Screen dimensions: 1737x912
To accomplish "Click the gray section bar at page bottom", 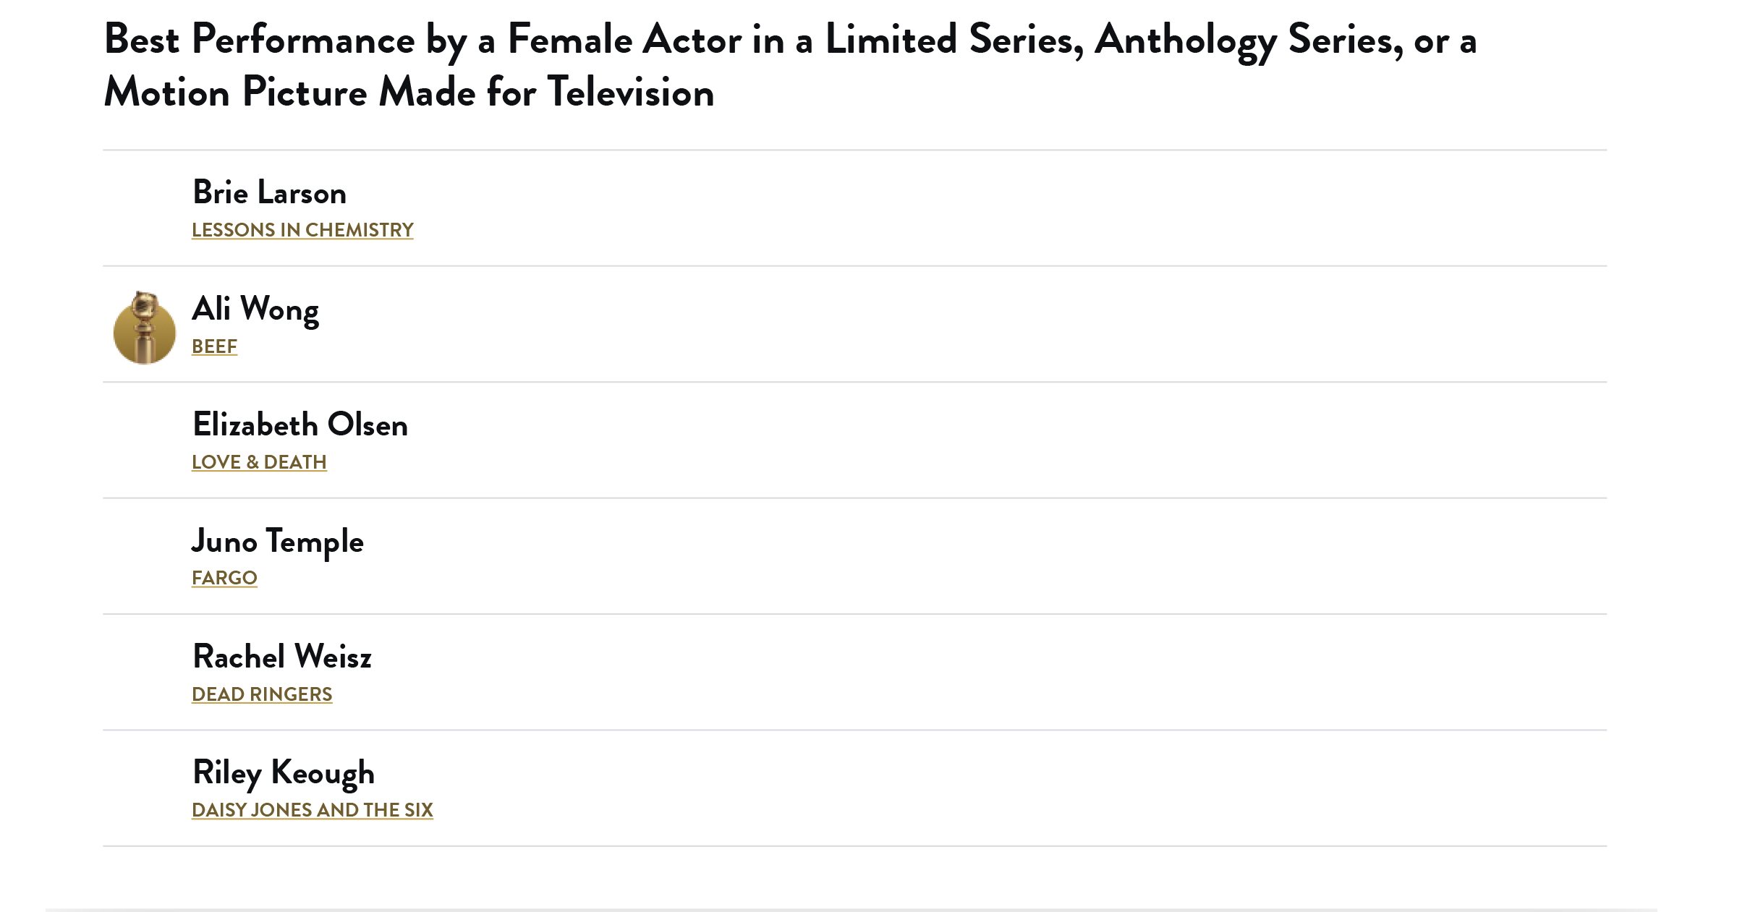I will click(x=851, y=909).
